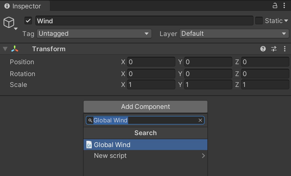Select the Position X value field
Screen dimensions: 291x176
pos(151,62)
